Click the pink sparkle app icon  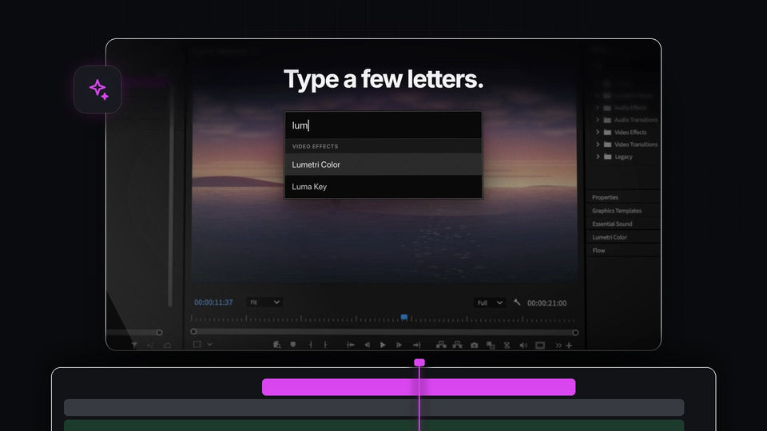click(97, 89)
